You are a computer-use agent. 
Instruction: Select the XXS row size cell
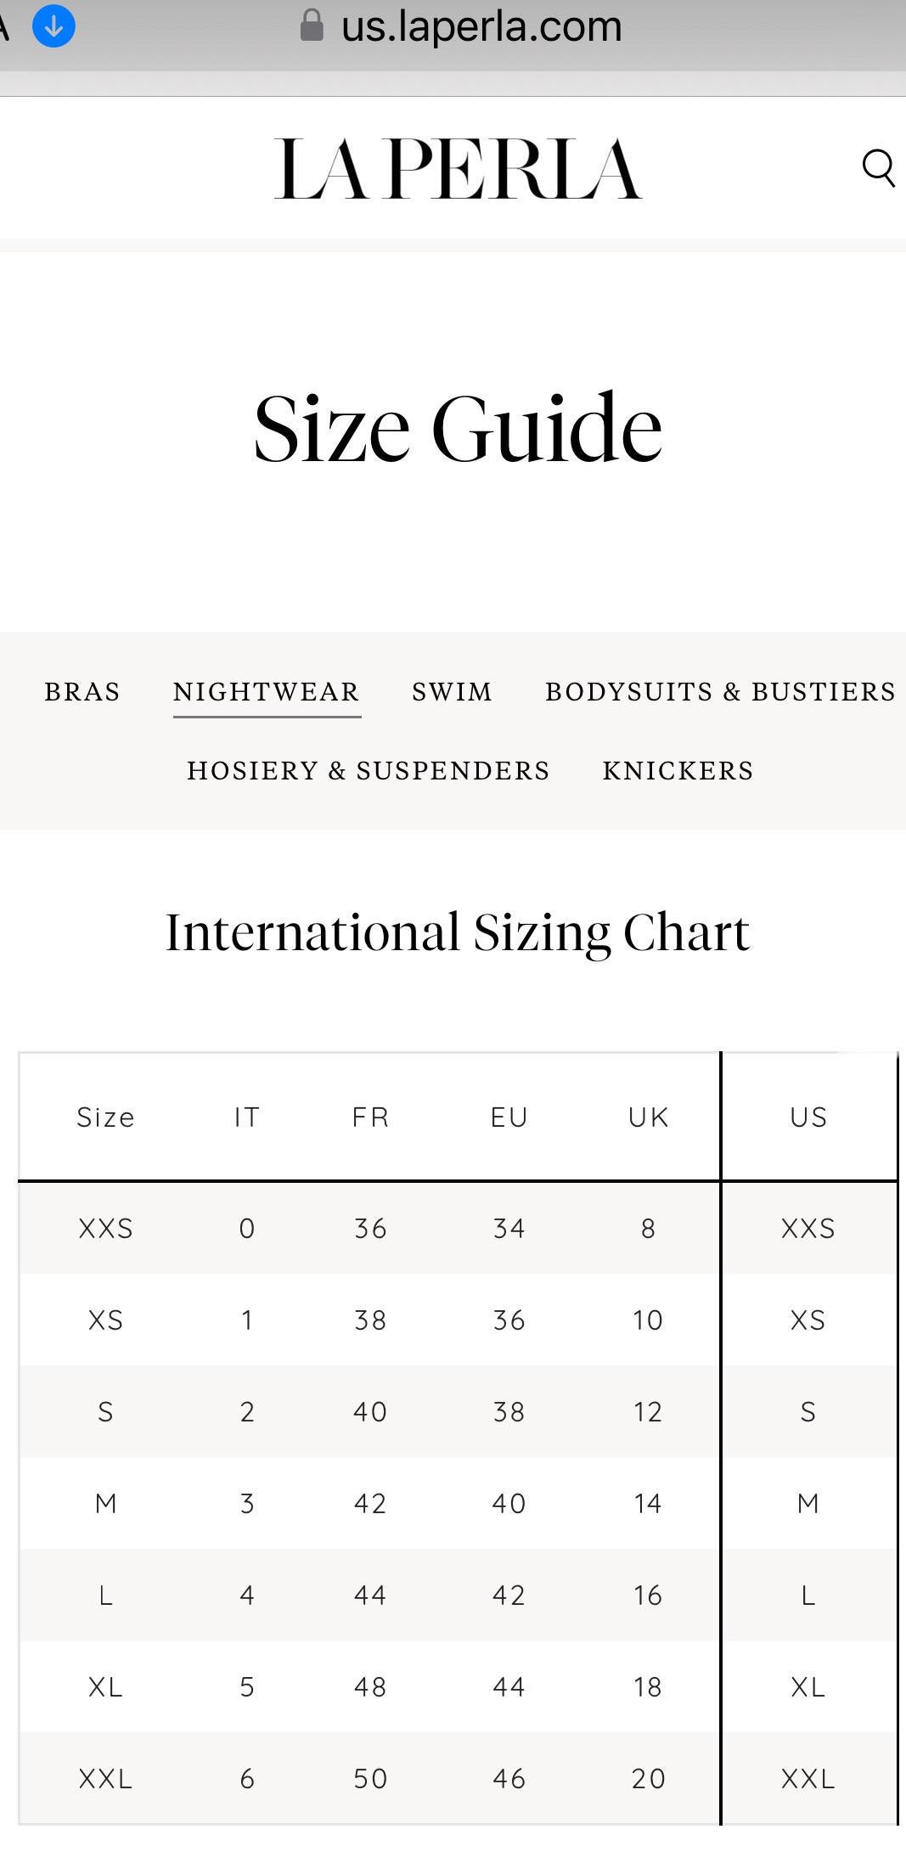[106, 1229]
